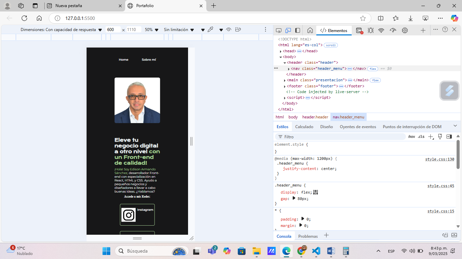Click the Home link in the page preview
Viewport: 462px width, 259px height.
123,60
